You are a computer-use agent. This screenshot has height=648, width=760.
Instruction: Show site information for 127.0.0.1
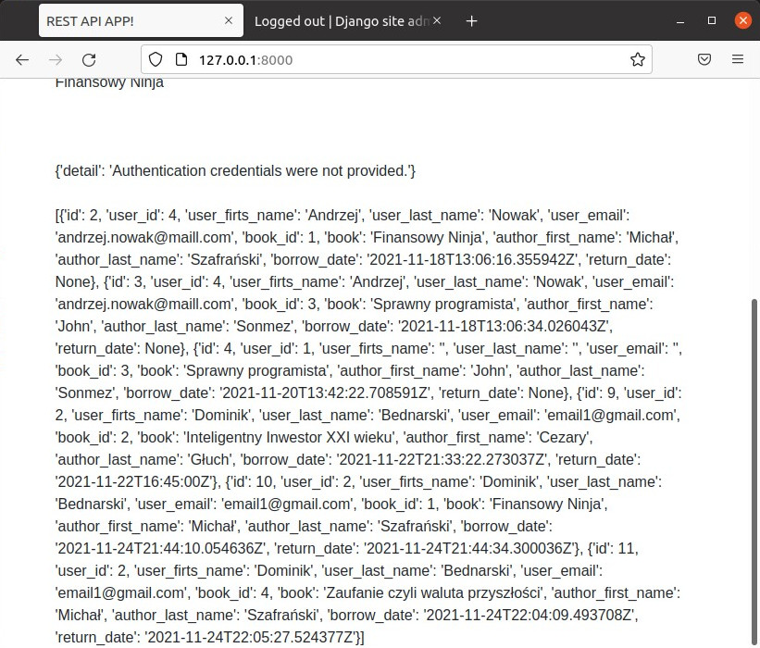(x=180, y=59)
